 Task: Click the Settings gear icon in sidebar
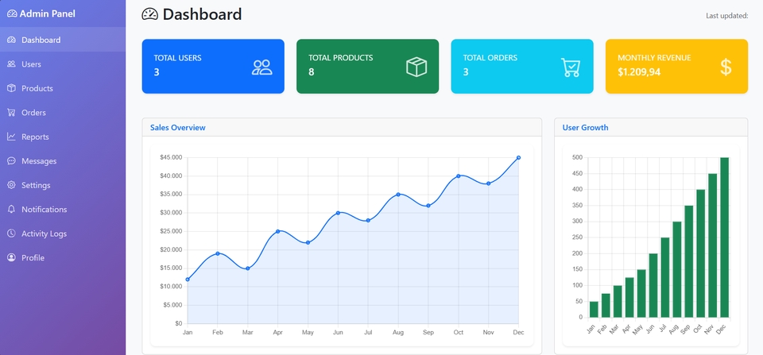pyautogui.click(x=11, y=185)
